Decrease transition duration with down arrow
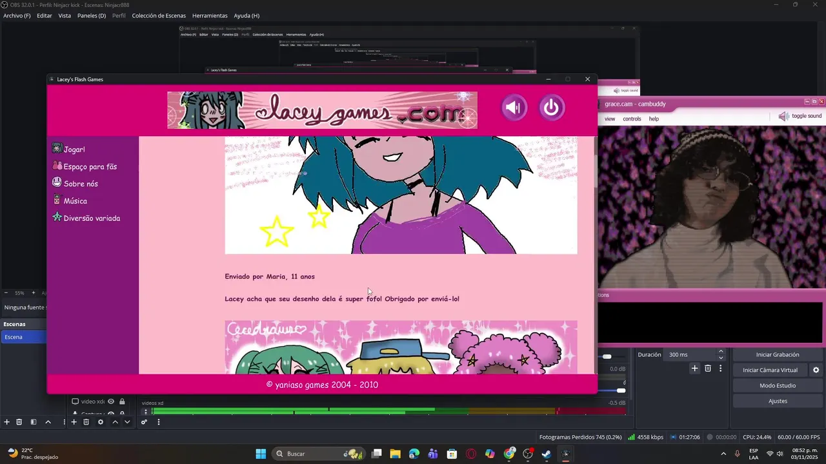This screenshot has width=826, height=464. (721, 358)
